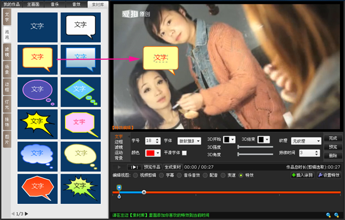The image size is (345, 220).
Task: Click the play button
Action: click(119, 167)
